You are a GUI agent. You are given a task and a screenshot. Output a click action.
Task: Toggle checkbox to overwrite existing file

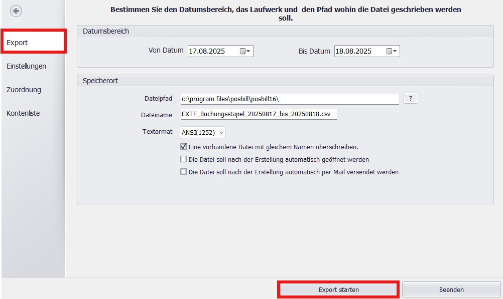(x=183, y=147)
